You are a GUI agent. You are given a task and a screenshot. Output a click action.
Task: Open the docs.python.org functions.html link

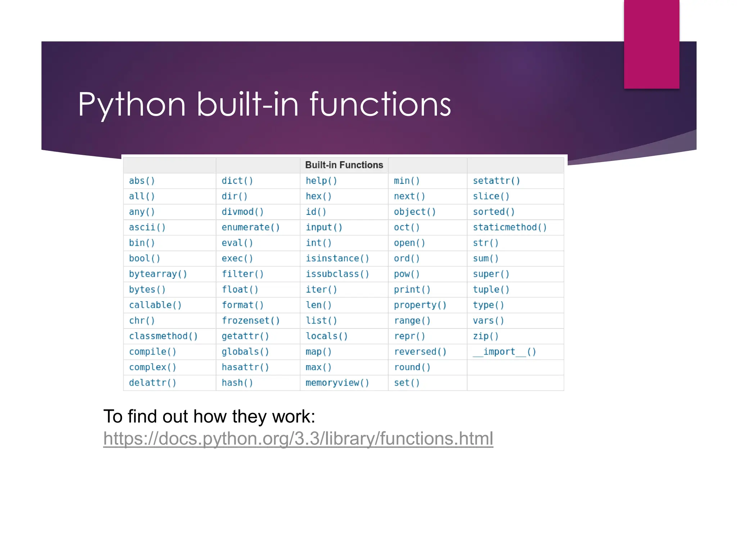(x=298, y=438)
